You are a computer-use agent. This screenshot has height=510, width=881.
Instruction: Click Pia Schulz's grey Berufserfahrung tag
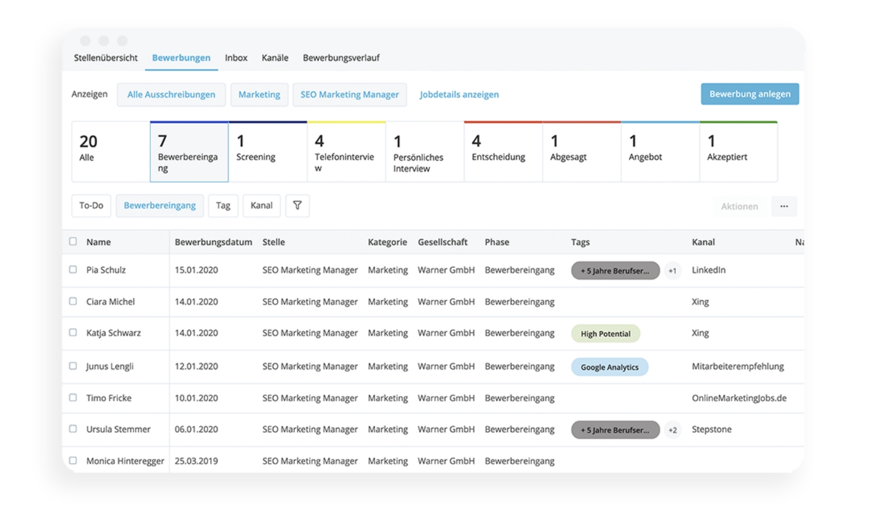tap(615, 271)
